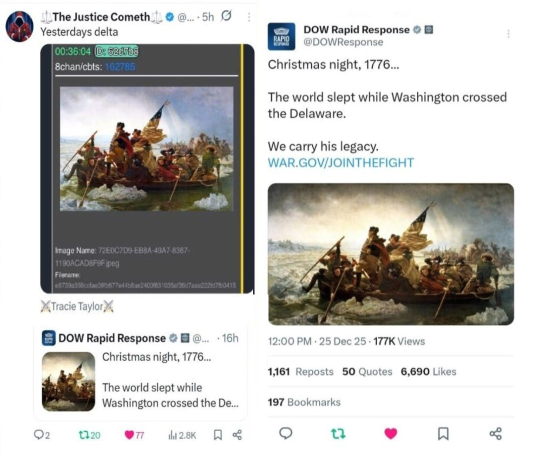Viewport: 534px width, 456px height.
Task: Open more options on left post
Action: 249,17
